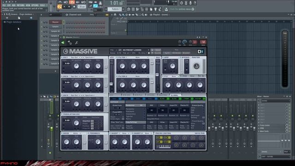
Task: Open the OPTIONS menu
Action: click(x=35, y=5)
